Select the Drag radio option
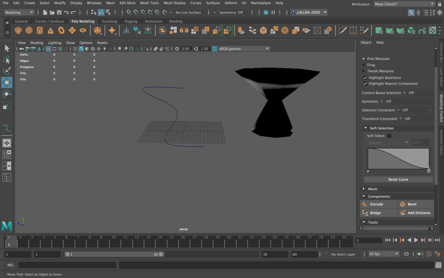The width and height of the screenshot is (444, 278). pos(363,65)
